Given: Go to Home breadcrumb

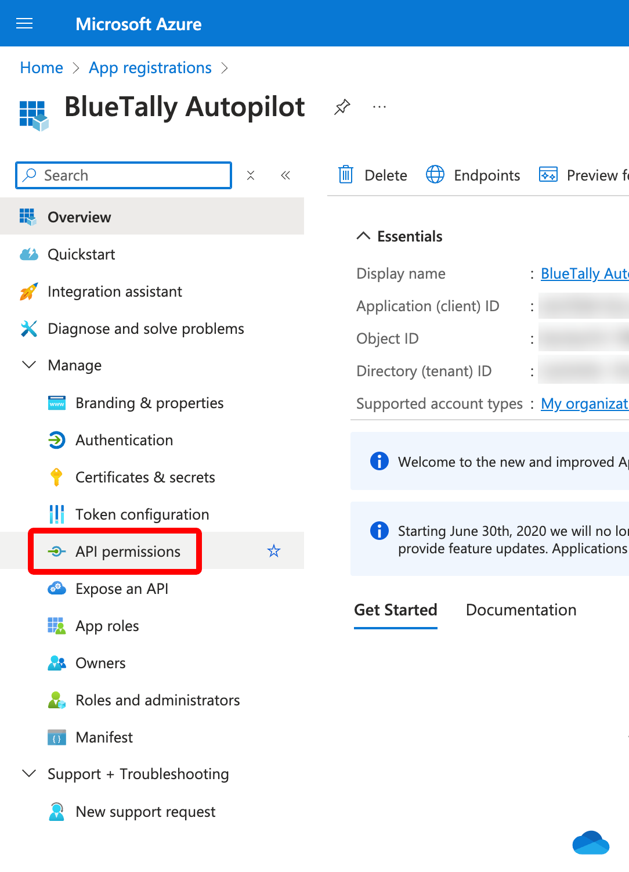Looking at the screenshot, I should click(41, 68).
